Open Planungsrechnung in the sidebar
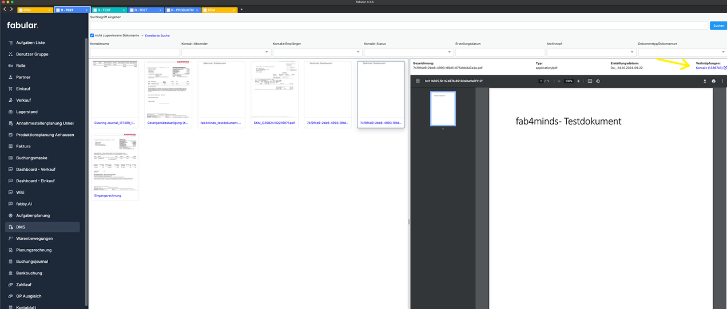Screen dimensions: 727x309 [42, 250]
